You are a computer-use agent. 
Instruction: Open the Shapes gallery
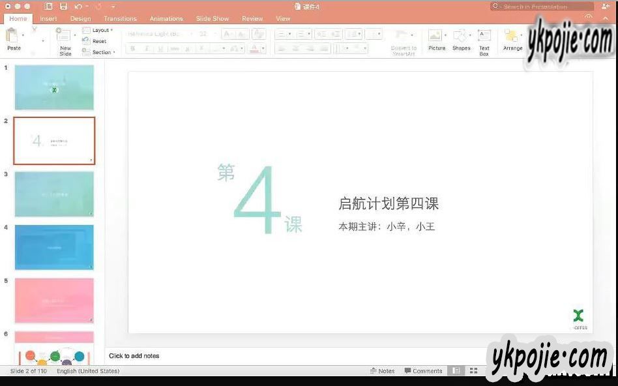(x=461, y=39)
